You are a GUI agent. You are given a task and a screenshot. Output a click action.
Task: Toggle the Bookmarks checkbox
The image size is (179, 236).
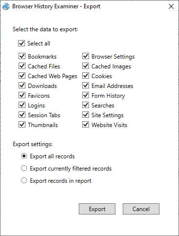(22, 56)
